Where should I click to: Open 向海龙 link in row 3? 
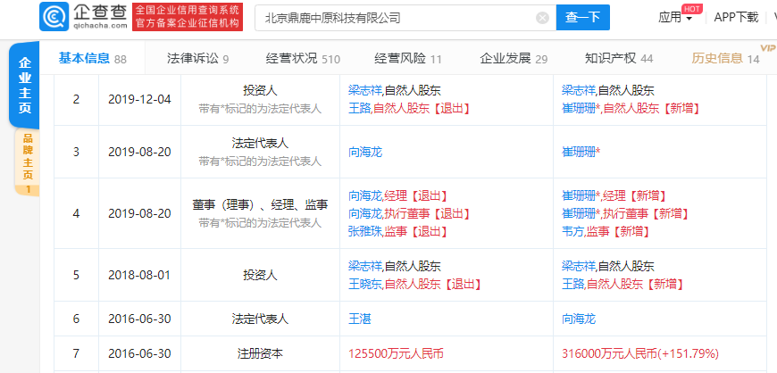click(x=365, y=152)
